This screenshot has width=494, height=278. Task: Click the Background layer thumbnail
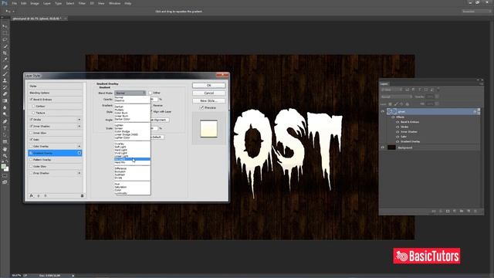pyautogui.click(x=391, y=147)
